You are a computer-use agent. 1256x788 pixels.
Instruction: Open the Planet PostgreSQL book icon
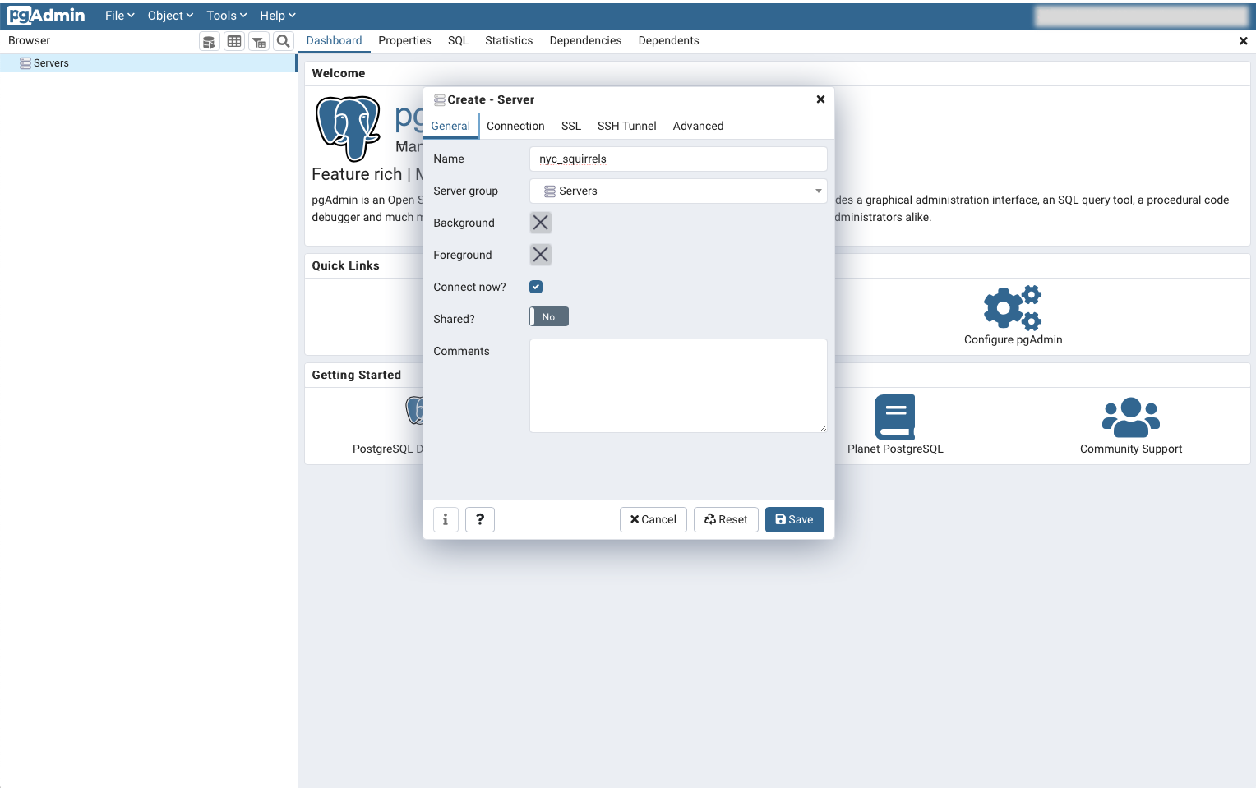point(895,417)
